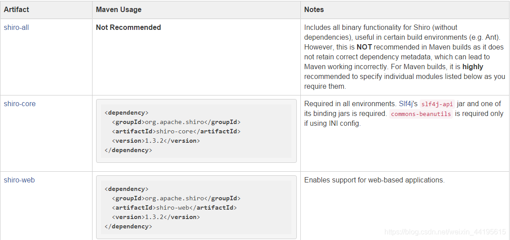Image resolution: width=510 pixels, height=240 pixels.
Task: Click the commons-beanutils inline code label
Action: (x=421, y=114)
